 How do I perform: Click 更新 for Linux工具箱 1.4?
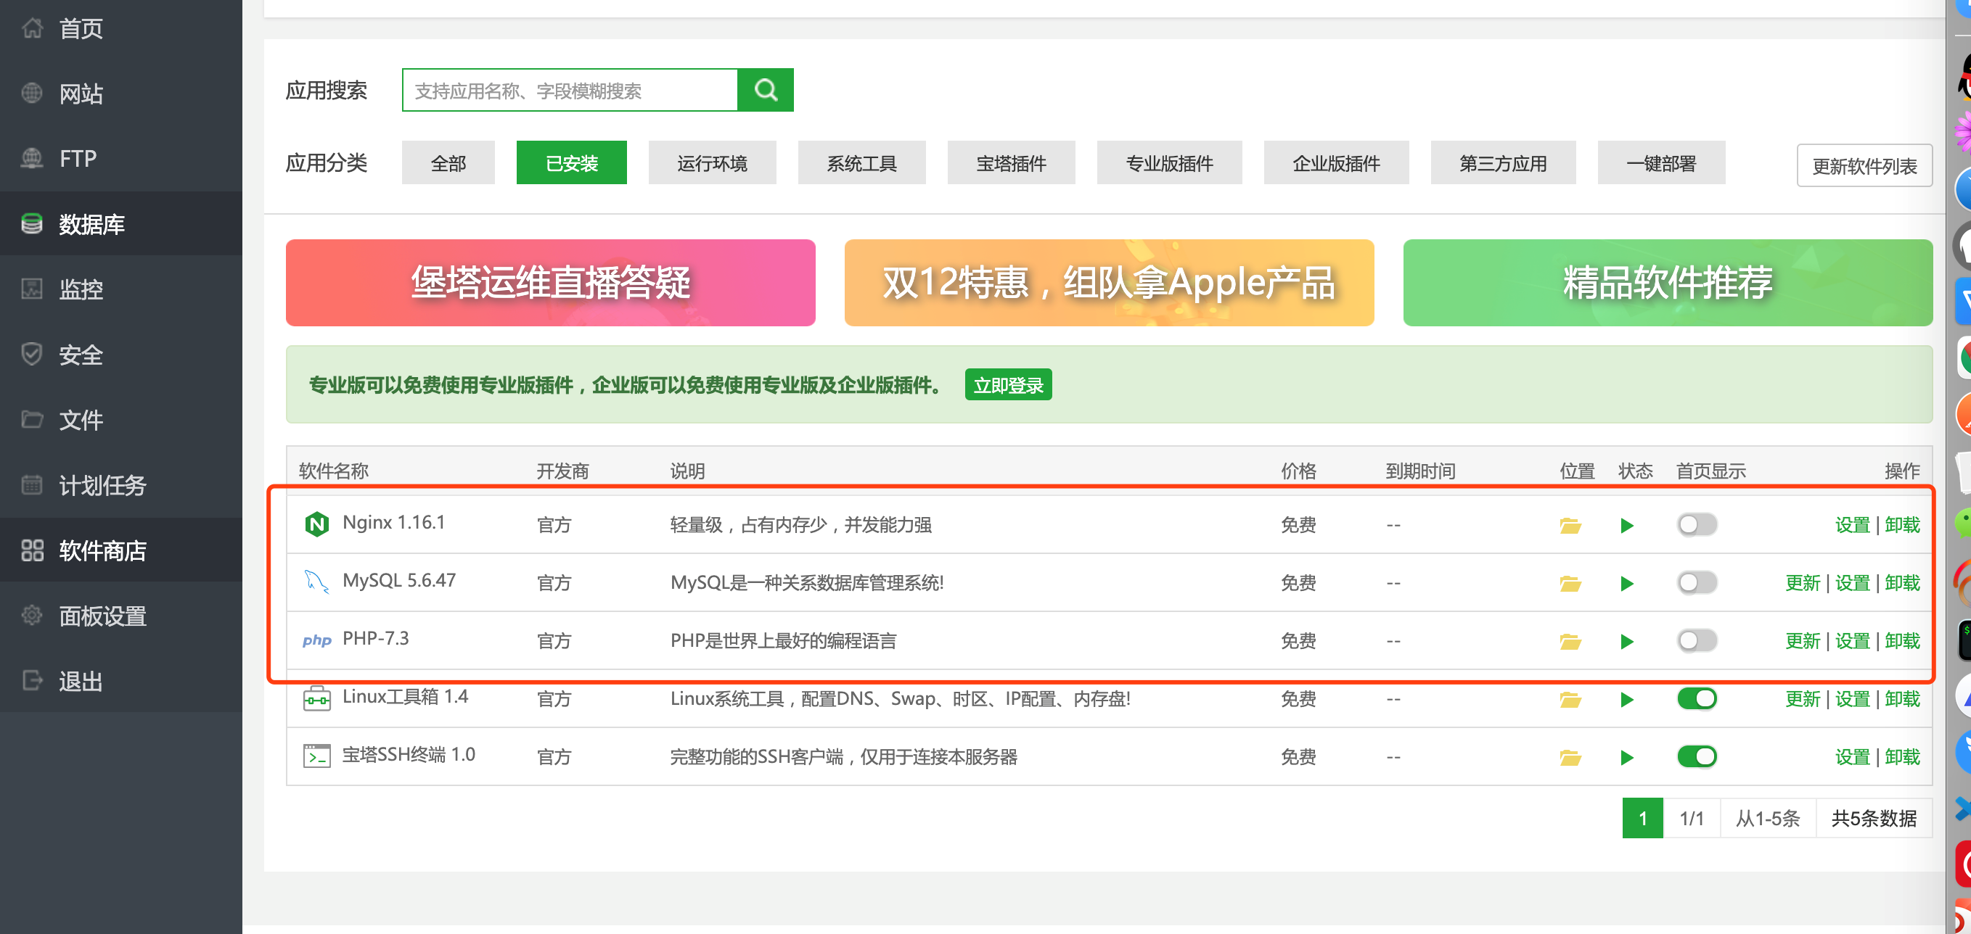pos(1803,699)
